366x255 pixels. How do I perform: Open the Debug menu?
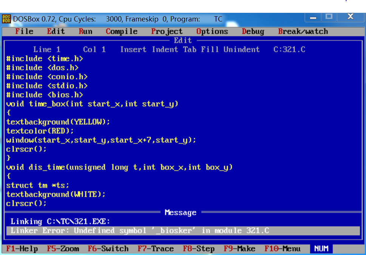click(253, 31)
